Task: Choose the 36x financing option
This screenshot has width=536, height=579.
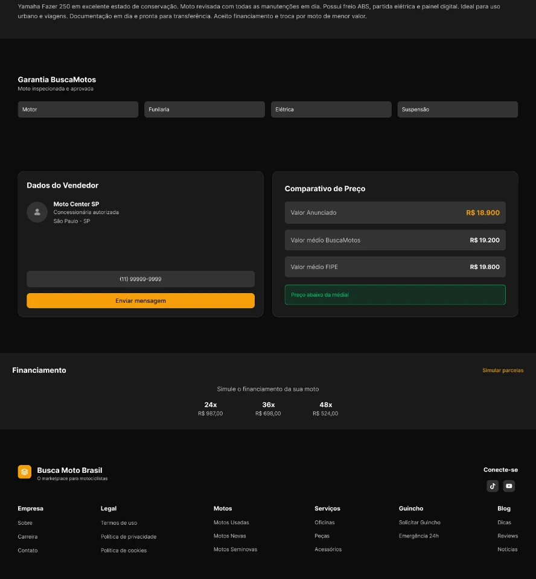Action: pyautogui.click(x=268, y=409)
